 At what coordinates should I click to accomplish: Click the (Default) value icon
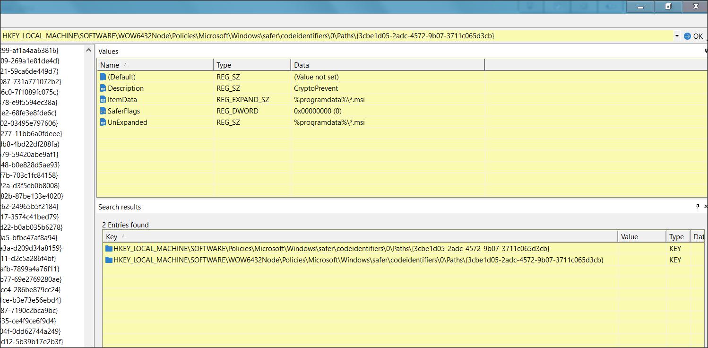click(103, 77)
